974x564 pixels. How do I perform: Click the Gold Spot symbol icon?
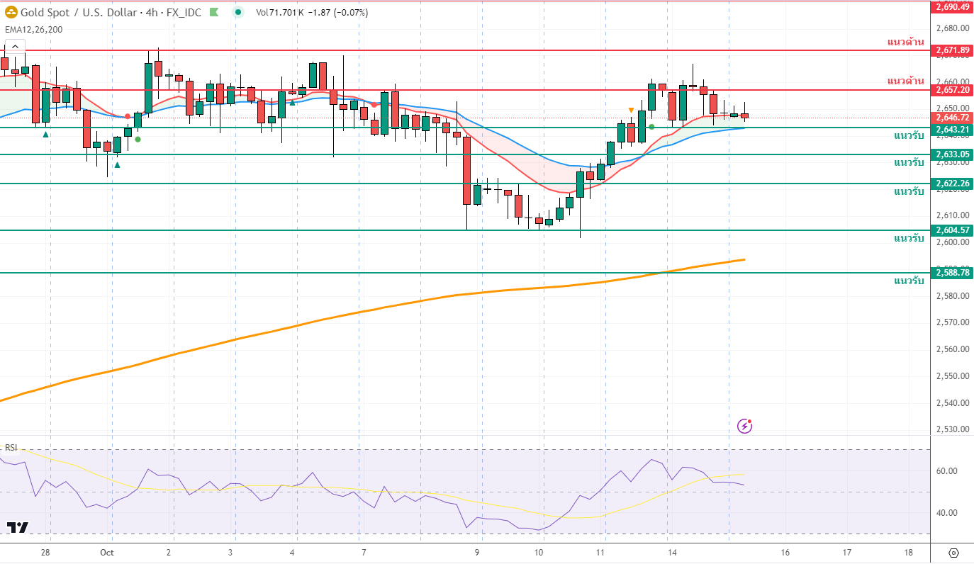[11, 12]
